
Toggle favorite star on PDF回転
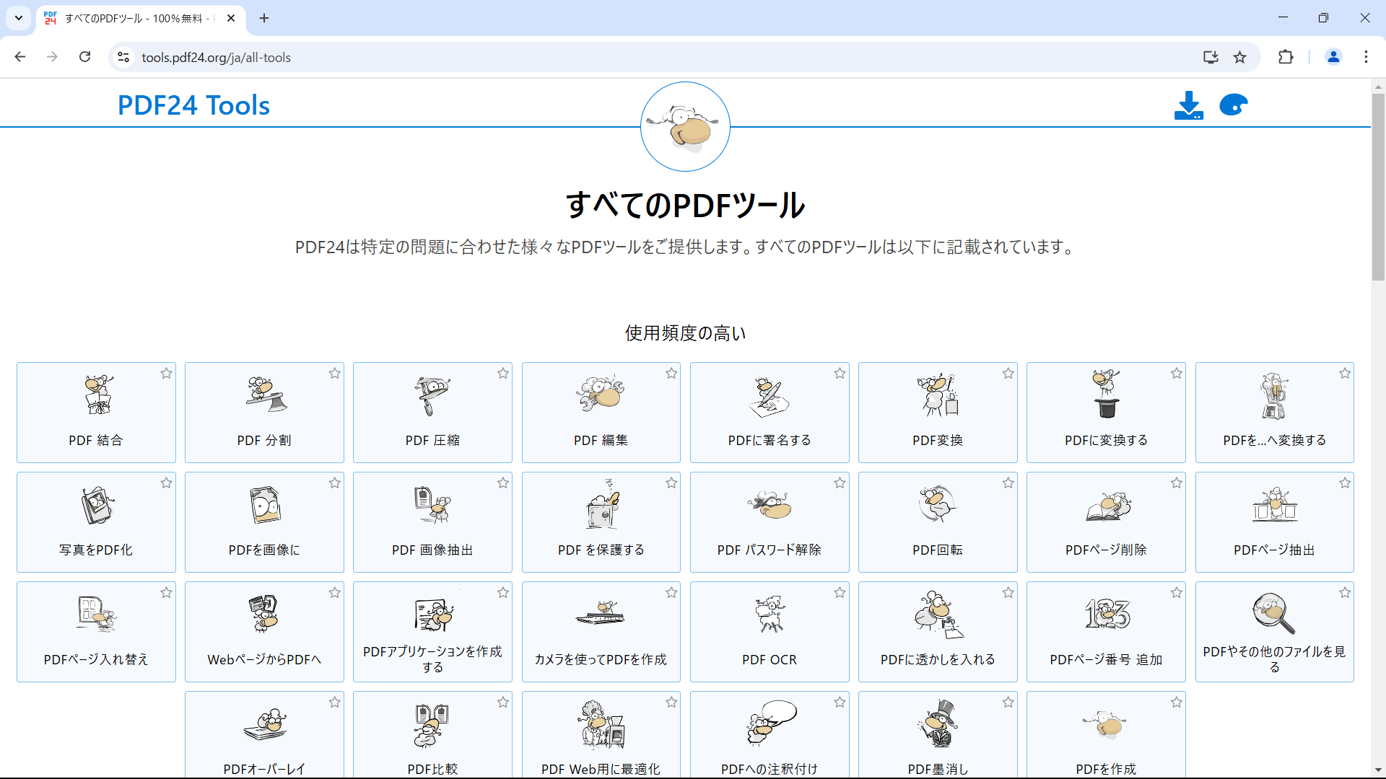[1008, 483]
